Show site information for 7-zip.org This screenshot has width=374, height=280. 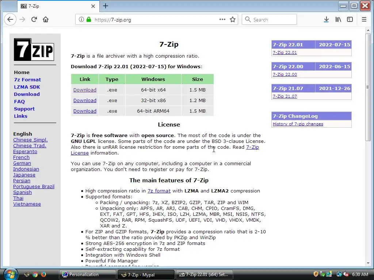point(81,20)
